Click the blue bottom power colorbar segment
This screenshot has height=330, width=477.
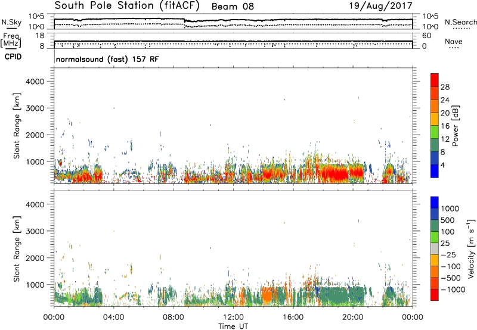coord(435,171)
